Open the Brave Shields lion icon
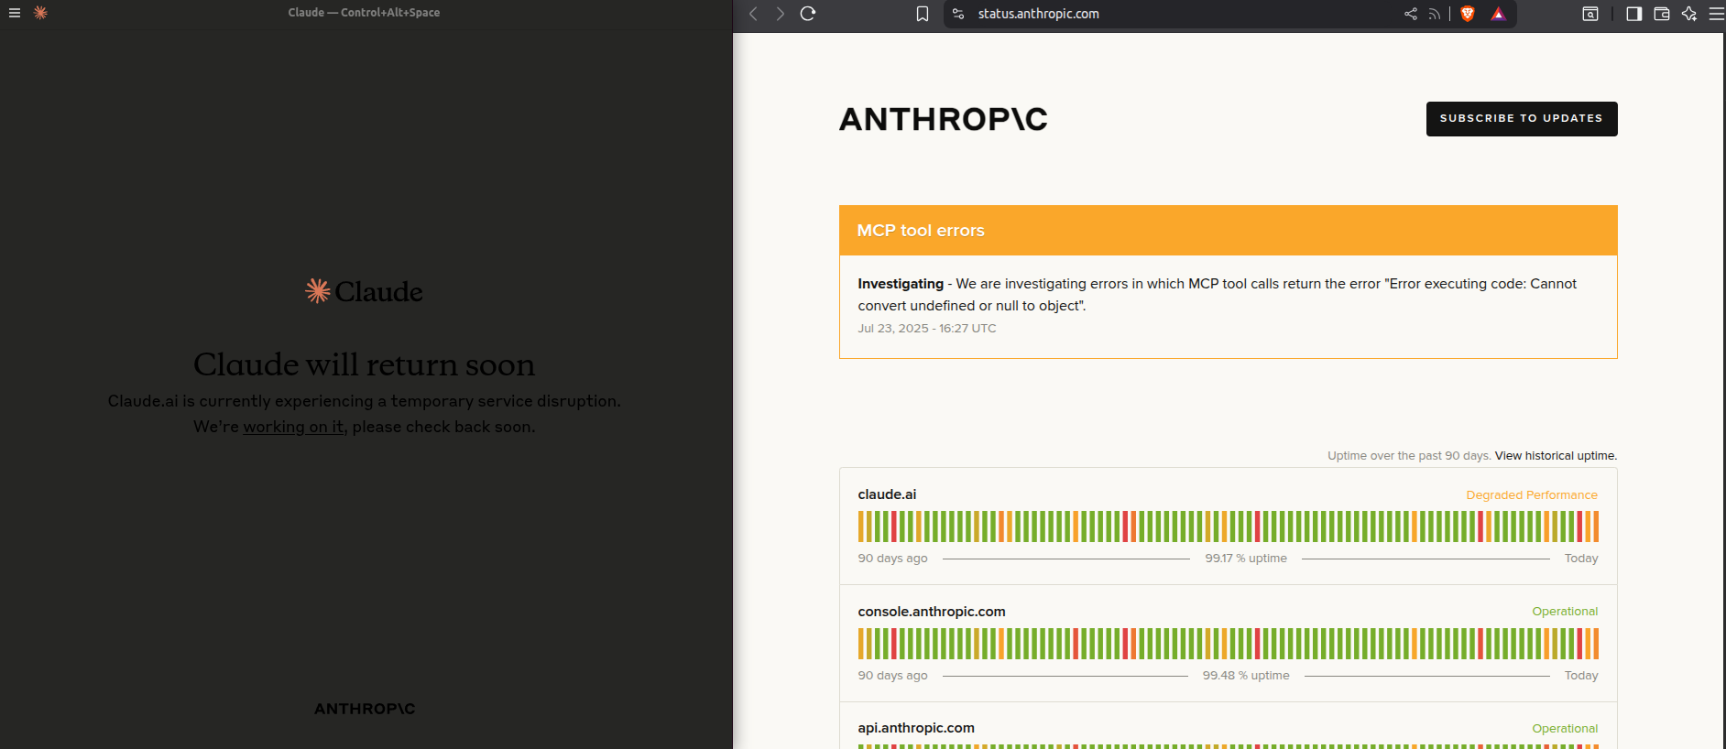The width and height of the screenshot is (1726, 749). click(1468, 14)
